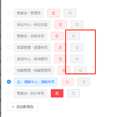Image resolution: width=130 pixels, height=117 pixels.
Task: Delete the 管委会 - 管理员 role
Action: click(x=54, y=13)
